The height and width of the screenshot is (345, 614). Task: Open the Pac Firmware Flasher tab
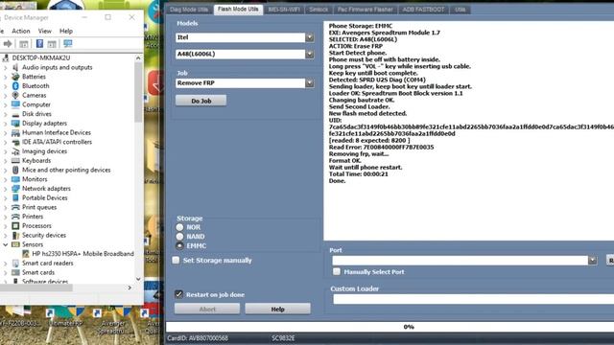(365, 10)
